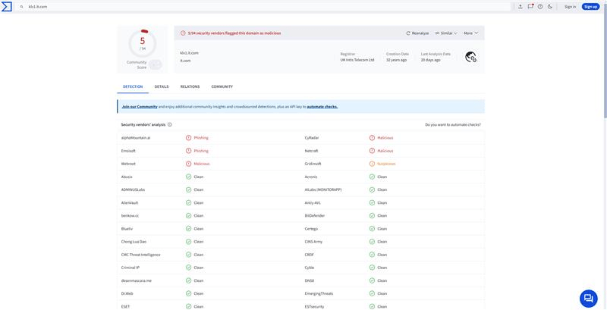Click the info icon beside Security vendors' analysis

(x=169, y=125)
